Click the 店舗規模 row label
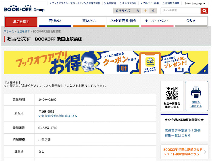The width and height of the screenshot is (212, 162). click(19, 140)
